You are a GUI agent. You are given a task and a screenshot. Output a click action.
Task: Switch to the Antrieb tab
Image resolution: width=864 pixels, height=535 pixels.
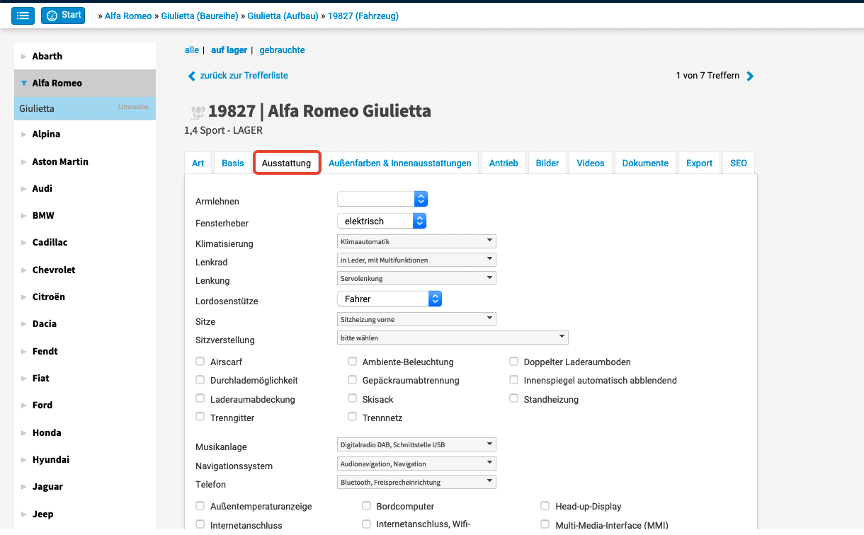click(504, 163)
